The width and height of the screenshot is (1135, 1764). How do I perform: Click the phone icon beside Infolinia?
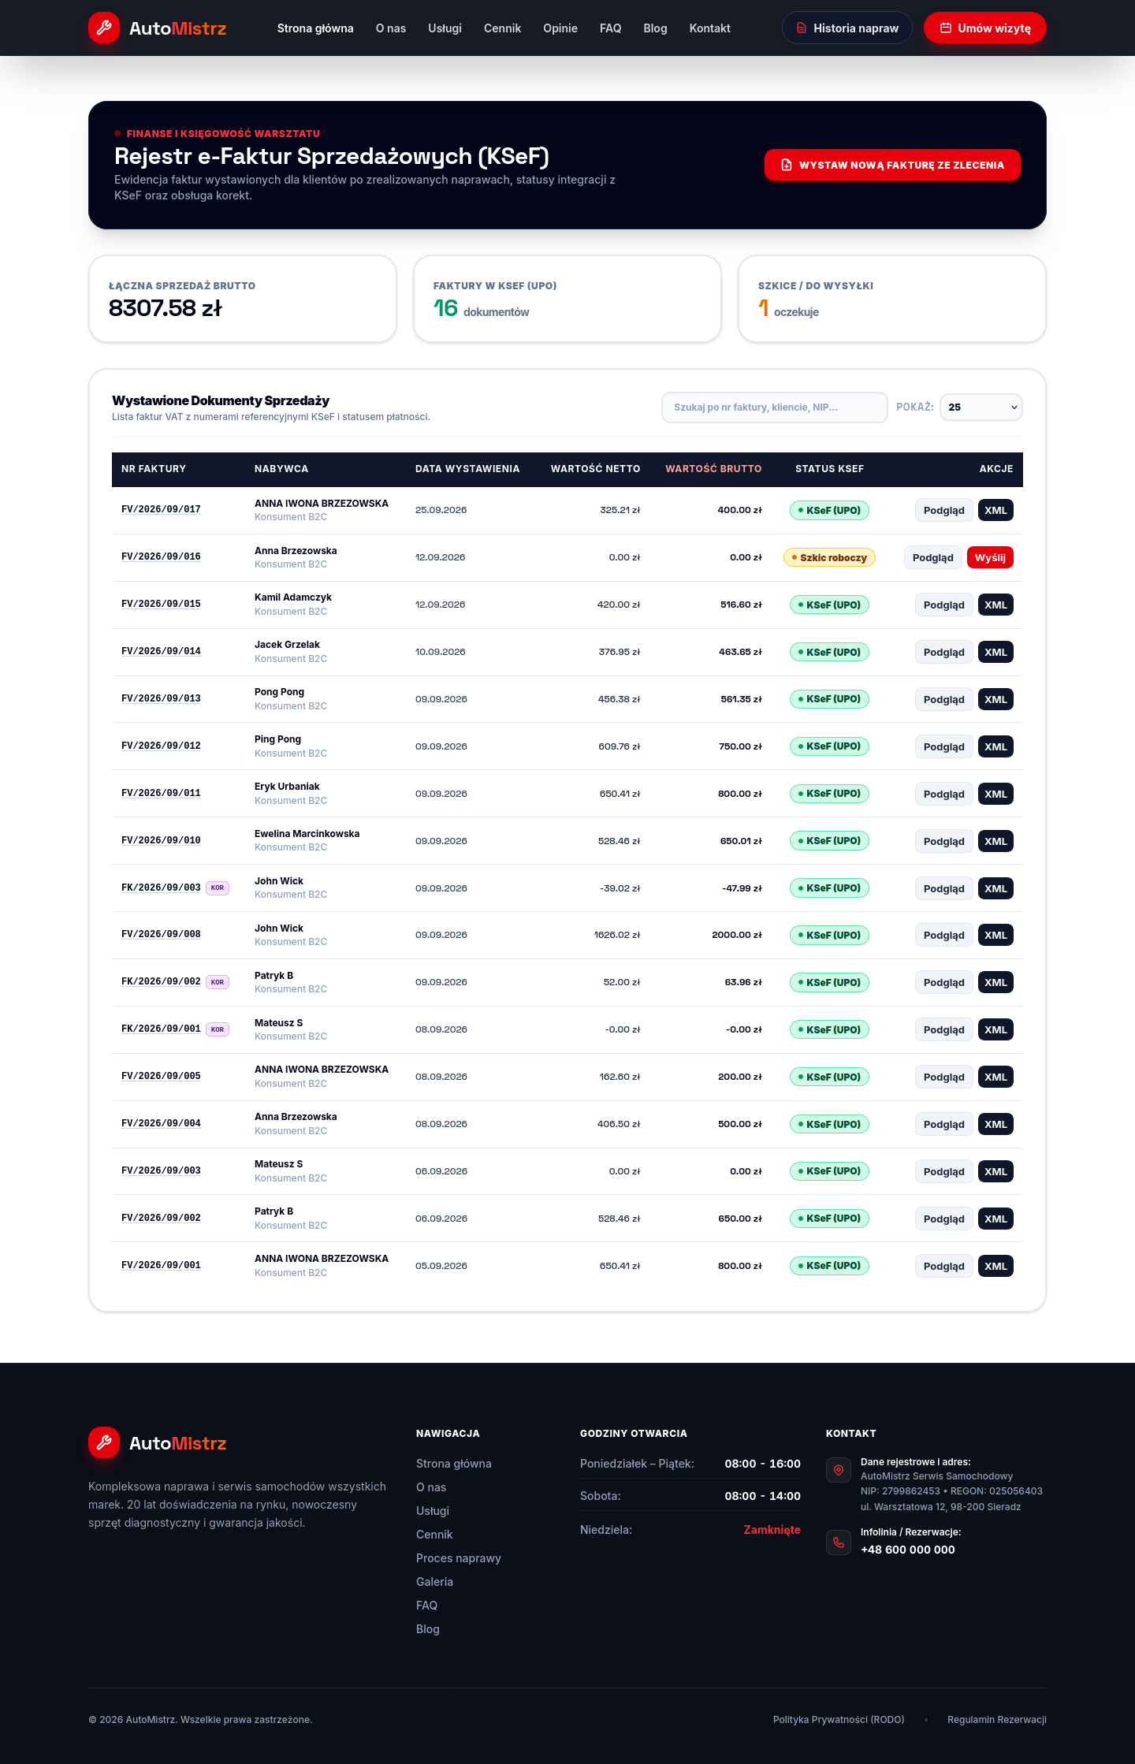(x=839, y=1543)
